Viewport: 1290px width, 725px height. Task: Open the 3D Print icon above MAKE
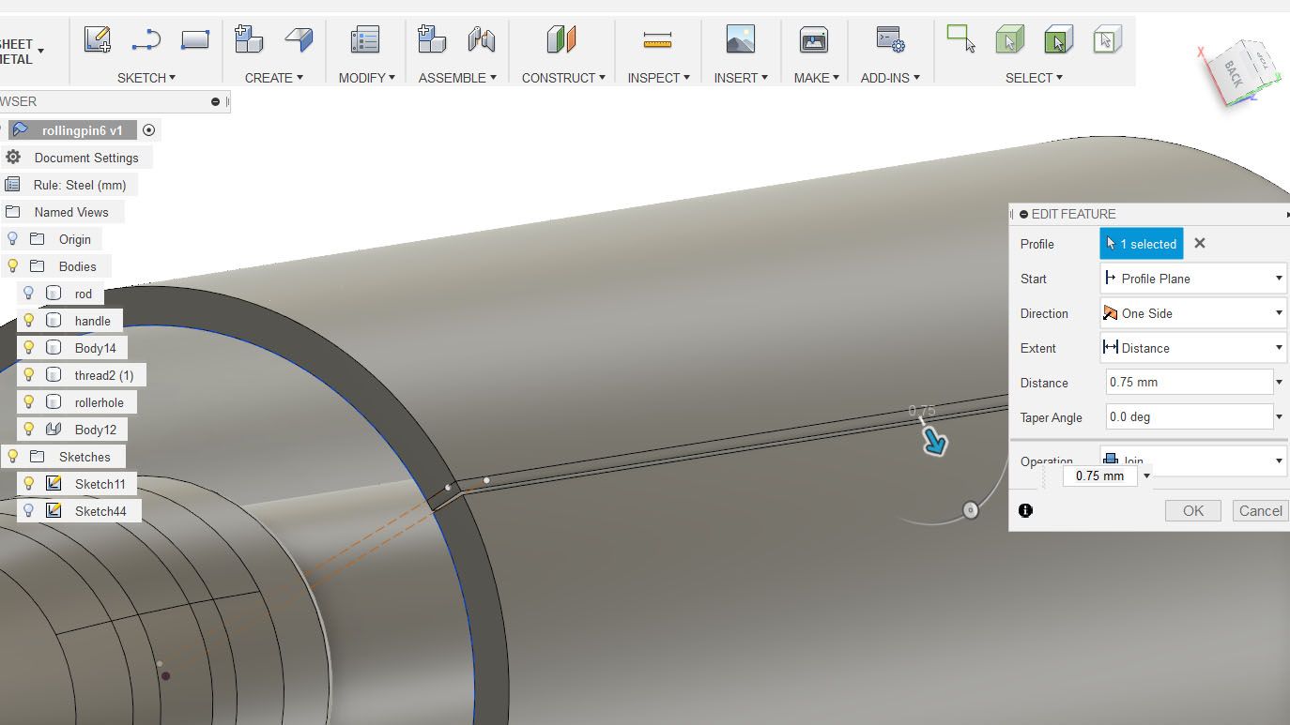[814, 39]
